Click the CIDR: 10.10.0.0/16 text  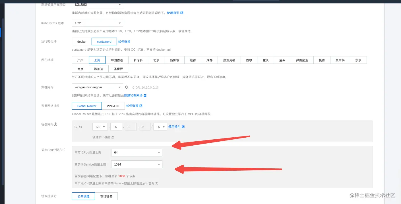pyautogui.click(x=145, y=87)
